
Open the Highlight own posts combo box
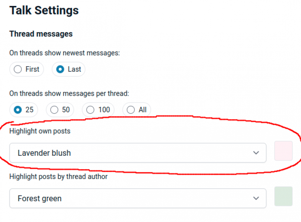click(137, 153)
